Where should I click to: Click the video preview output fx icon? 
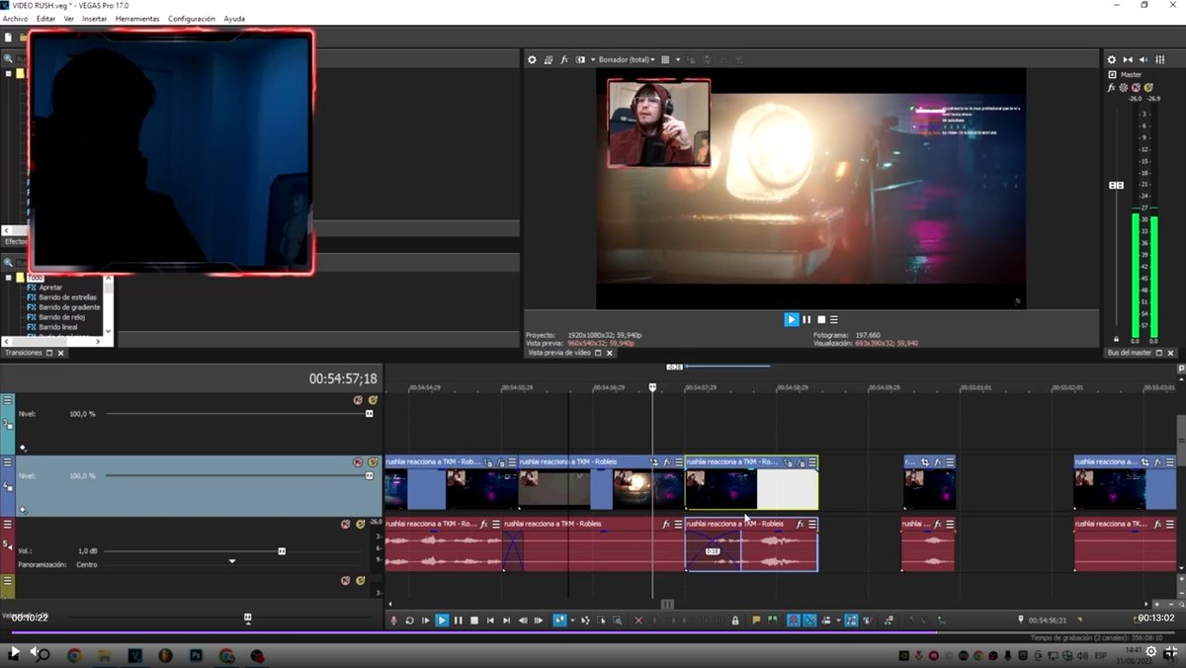click(564, 60)
